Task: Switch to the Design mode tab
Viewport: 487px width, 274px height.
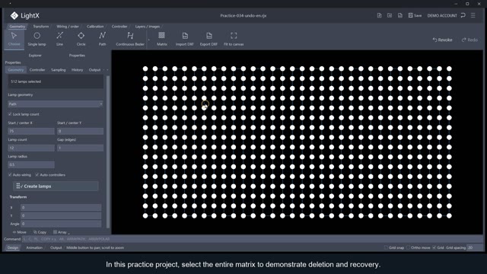Action: point(13,247)
